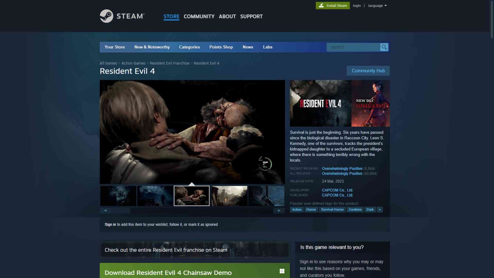Open the Your Store tab
Screen dimensions: 494x278
click(x=115, y=47)
